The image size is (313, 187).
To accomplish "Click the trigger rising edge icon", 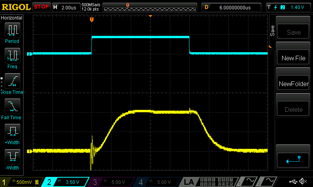I will pos(276,7).
